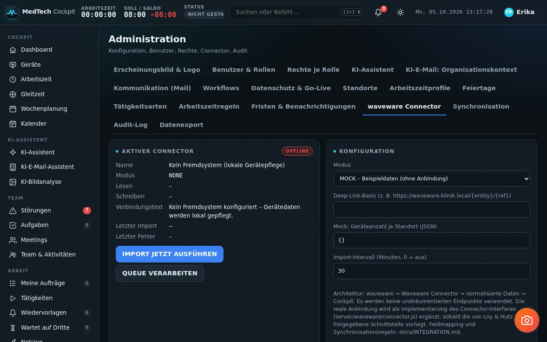This screenshot has width=547, height=342.
Task: Click the Tätigkeiten play icon
Action: click(13, 298)
